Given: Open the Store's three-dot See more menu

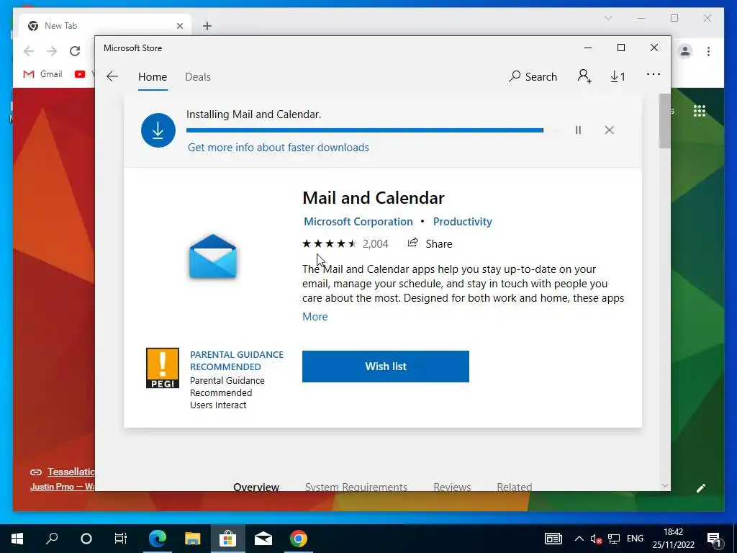Looking at the screenshot, I should 654,75.
